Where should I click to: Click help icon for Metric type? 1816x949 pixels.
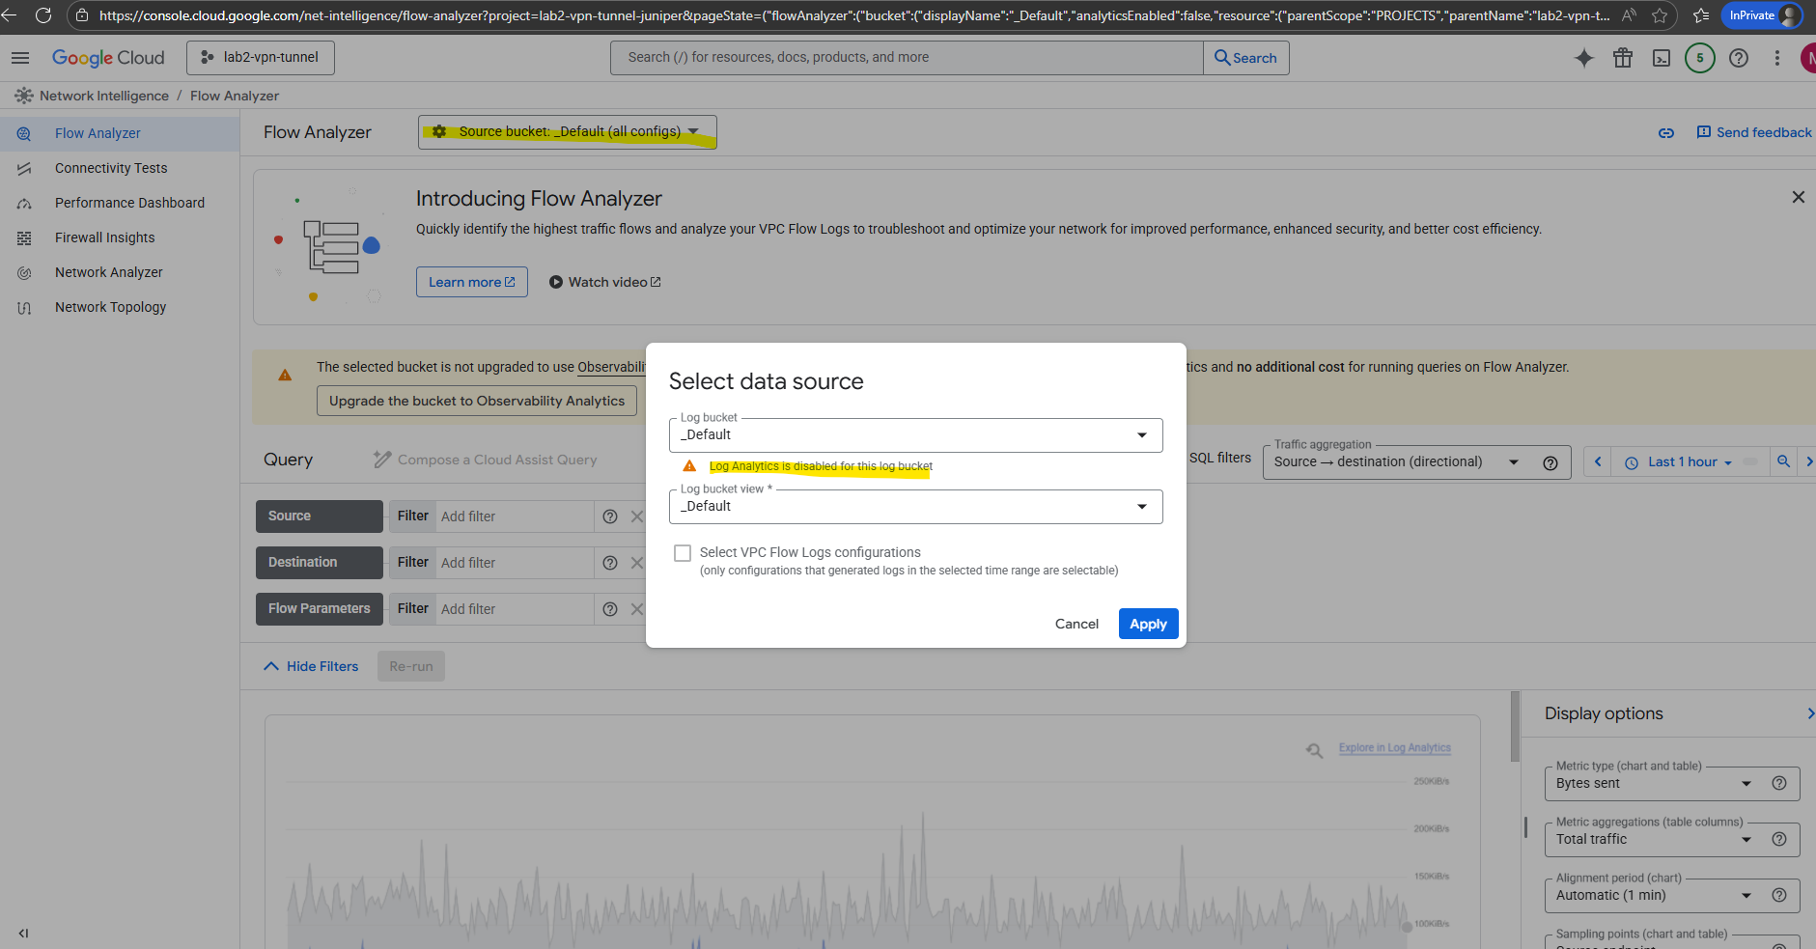coord(1779,783)
